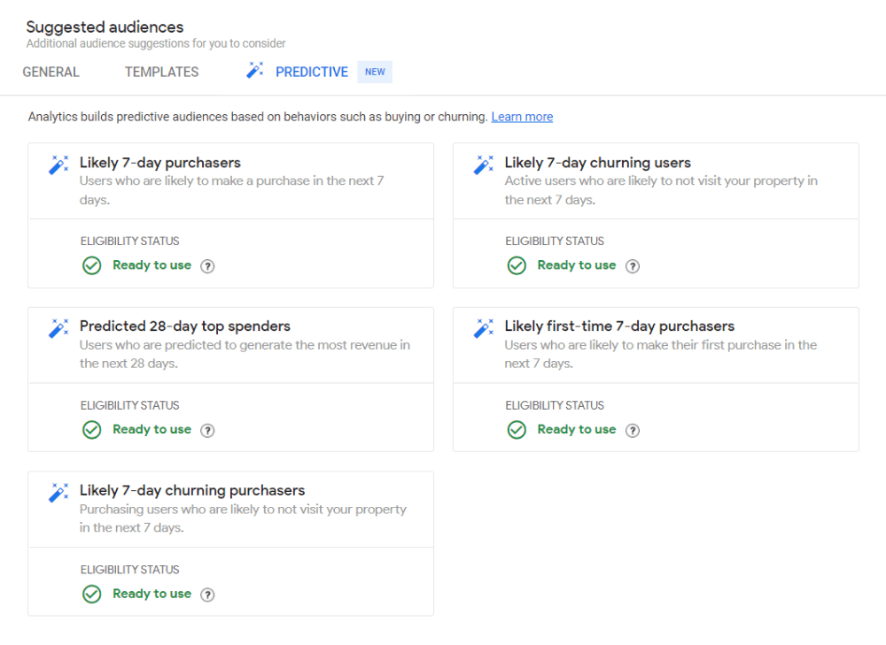Screen dimensions: 886x645
Task: Click Ready to use under Likely 7-day churning users
Action: [577, 265]
